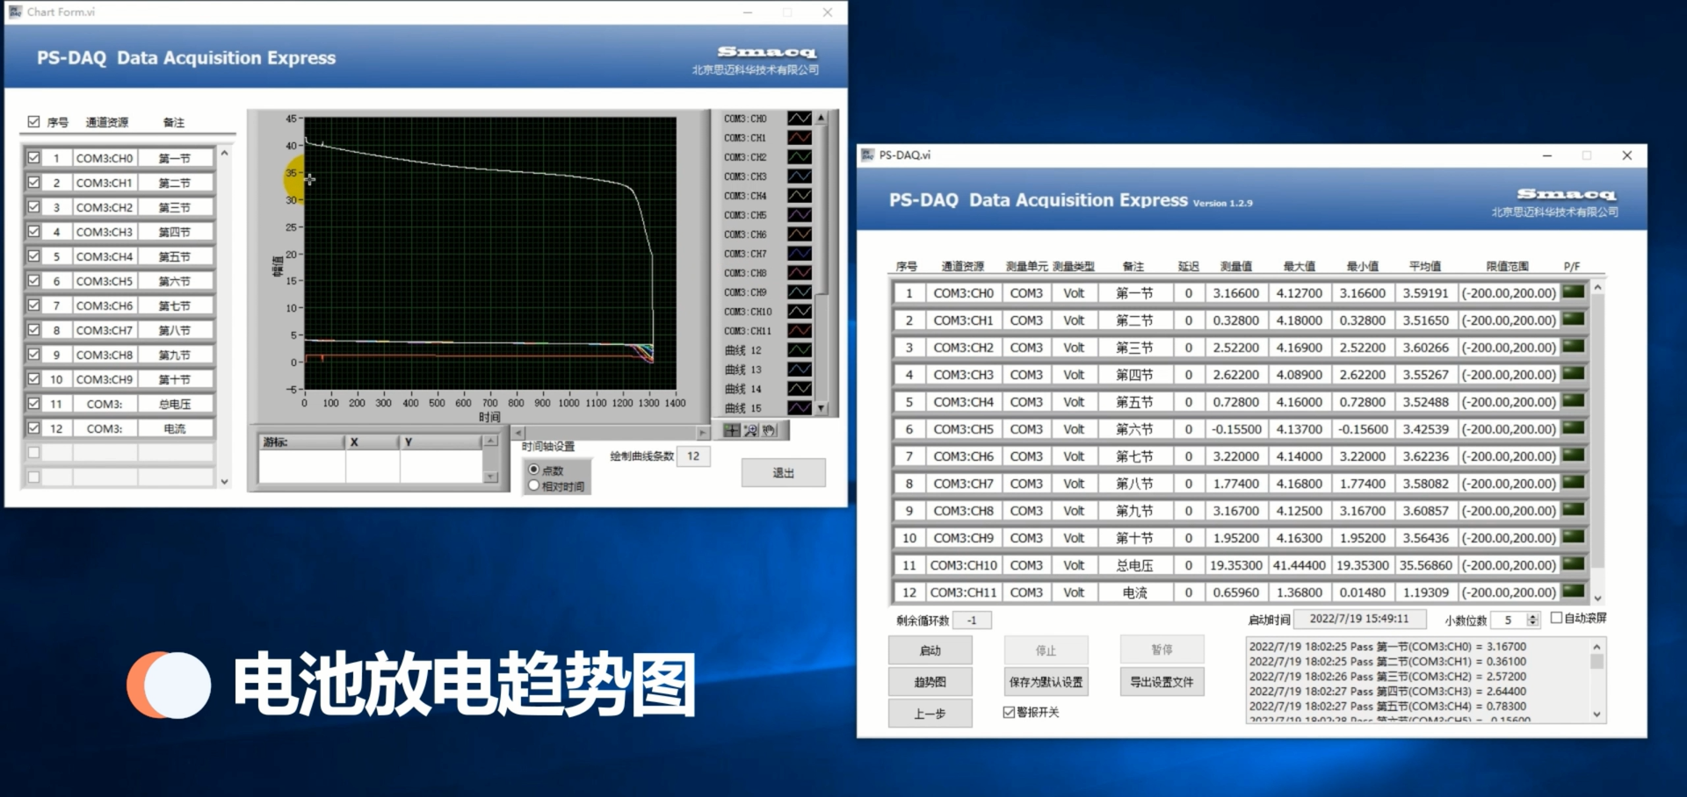1687x797 pixels.
Task: Uncheck channel 1 COM3:CH0 第一节 checkbox
Action: [x=33, y=158]
